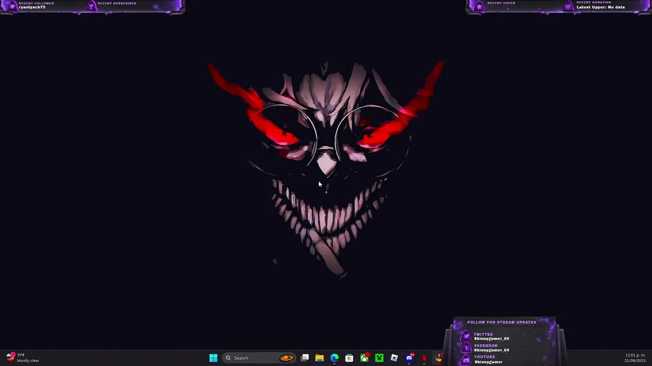The width and height of the screenshot is (652, 366).
Task: Click the taskbar Search box
Action: 260,358
